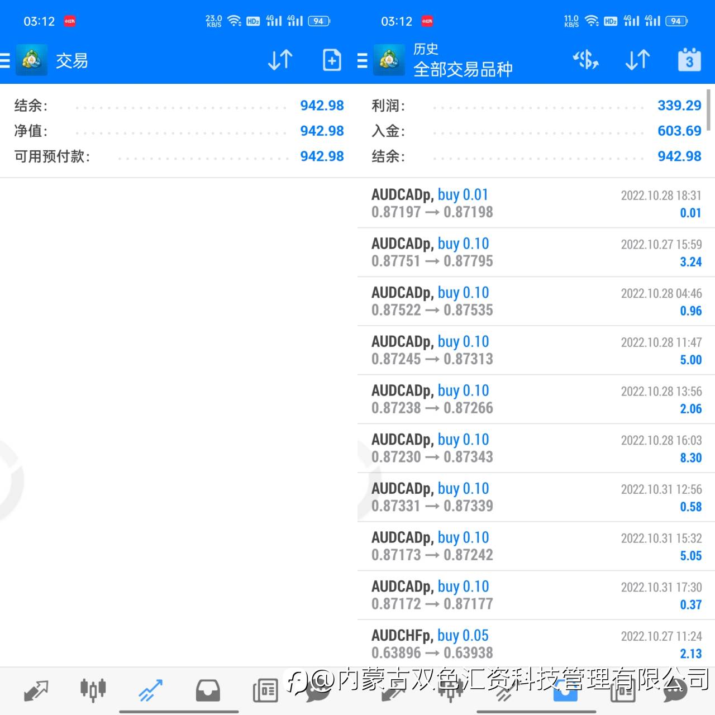Open the AUDCADp trade at 0.87173 → 0.87242
The image size is (715, 715).
point(536,546)
